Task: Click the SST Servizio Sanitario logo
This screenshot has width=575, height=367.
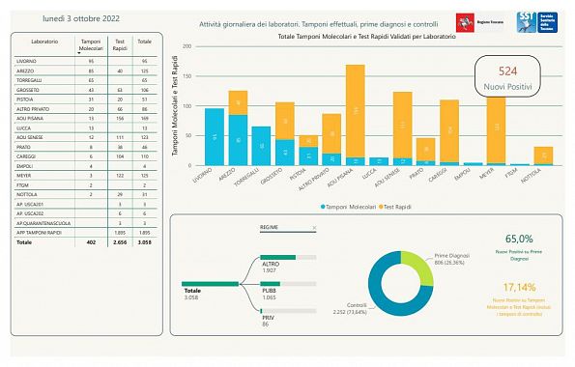Action: 537,22
